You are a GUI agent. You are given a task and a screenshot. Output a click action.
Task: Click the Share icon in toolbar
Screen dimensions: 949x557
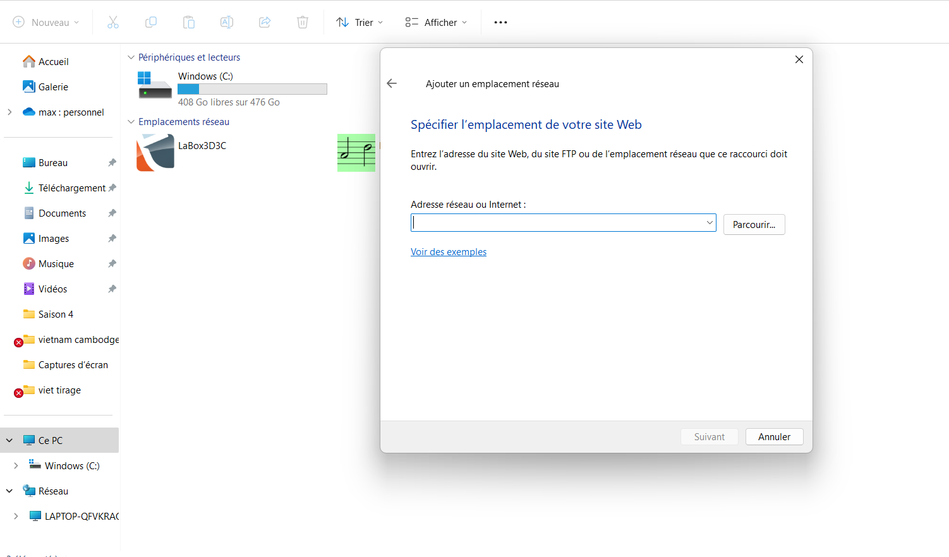pyautogui.click(x=265, y=23)
